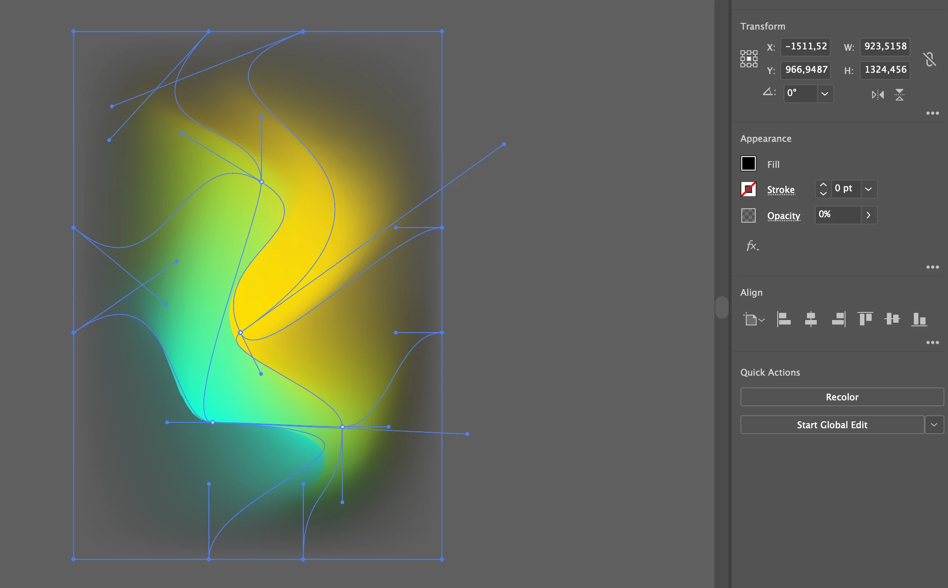Open the fx effects menu icon
Viewport: 948px width, 588px height.
[x=752, y=246]
